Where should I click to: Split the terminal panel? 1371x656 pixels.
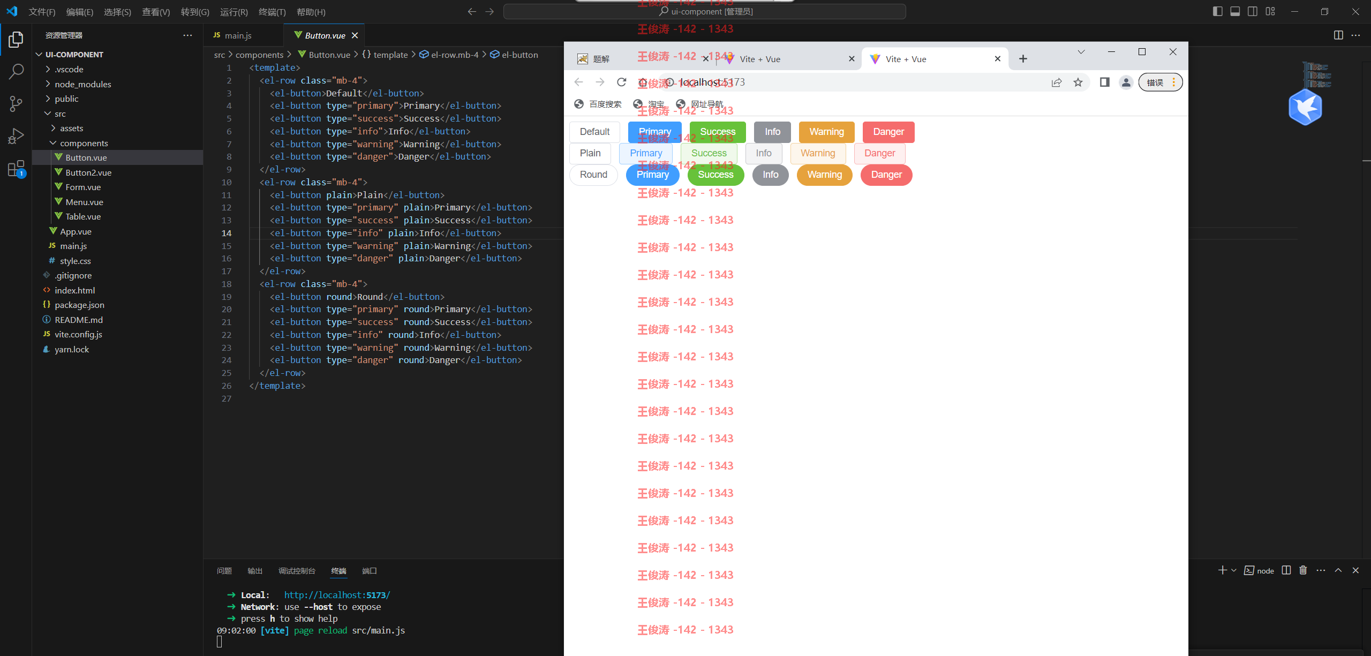(1286, 570)
